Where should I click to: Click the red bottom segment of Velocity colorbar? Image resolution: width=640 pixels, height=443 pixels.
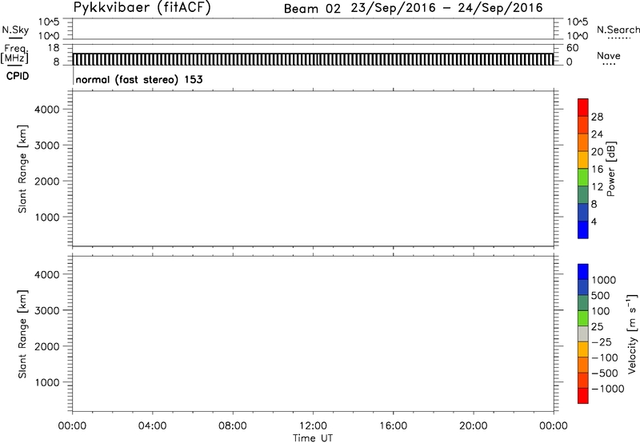(583, 396)
